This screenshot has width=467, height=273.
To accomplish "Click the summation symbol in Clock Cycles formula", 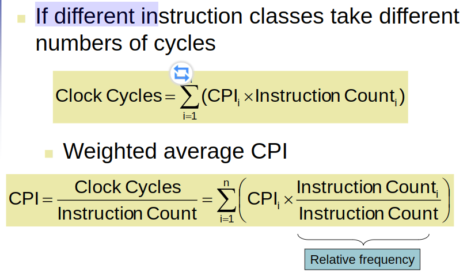I will pos(189,97).
